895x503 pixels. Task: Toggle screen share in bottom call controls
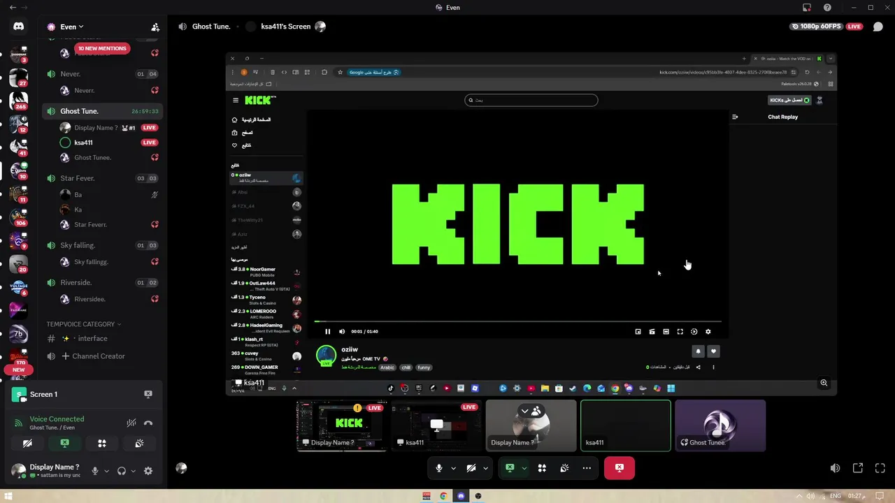tap(510, 468)
